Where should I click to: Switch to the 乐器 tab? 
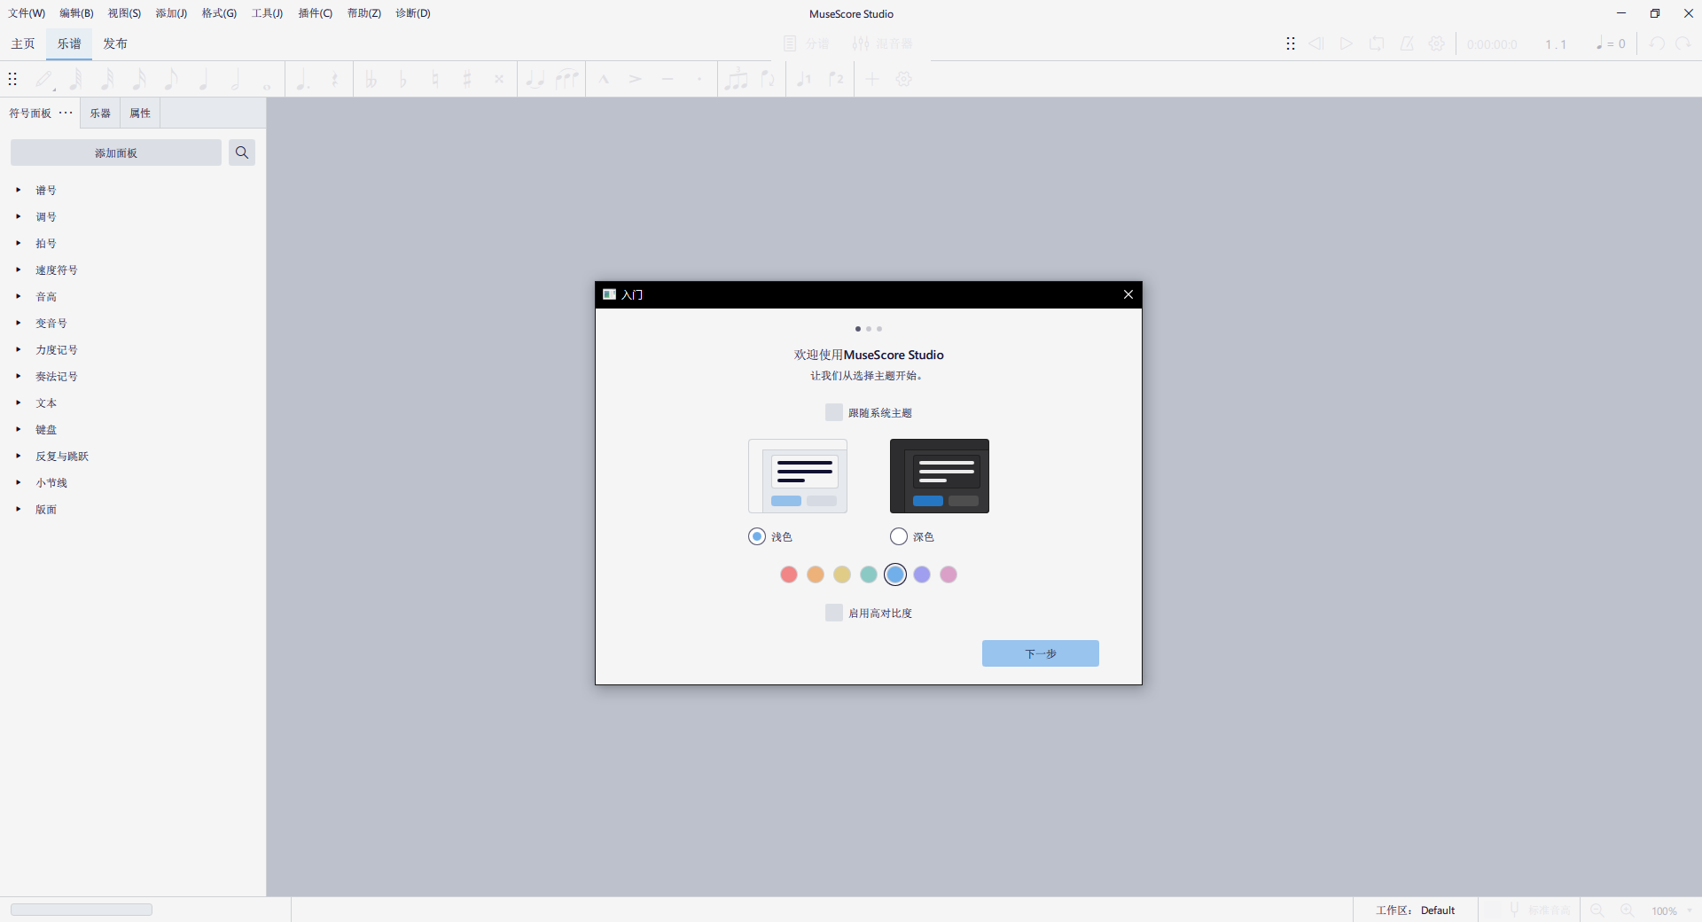click(x=100, y=113)
